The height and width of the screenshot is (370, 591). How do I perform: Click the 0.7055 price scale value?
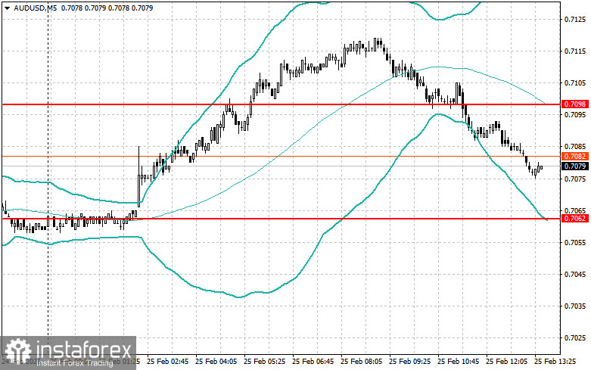pyautogui.click(x=575, y=242)
